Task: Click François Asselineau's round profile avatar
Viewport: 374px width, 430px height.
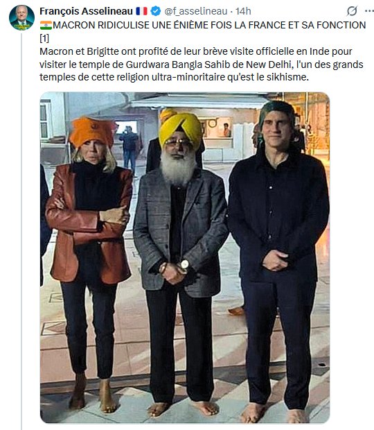Action: click(x=21, y=17)
